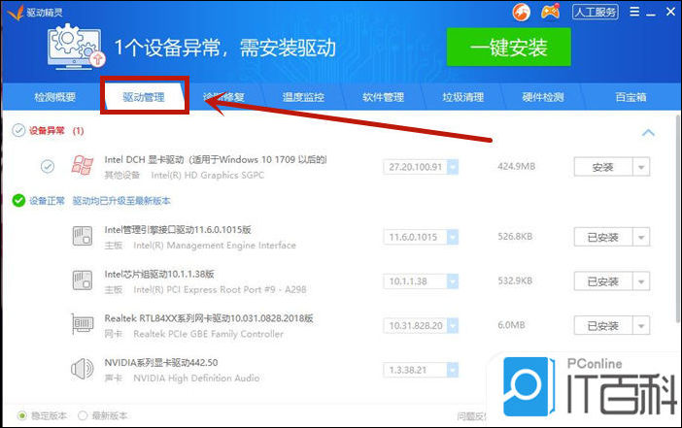Viewport: 682px width, 428px height.
Task: Open arrow beside Intel Management Engine 已安装
Action: click(x=641, y=237)
